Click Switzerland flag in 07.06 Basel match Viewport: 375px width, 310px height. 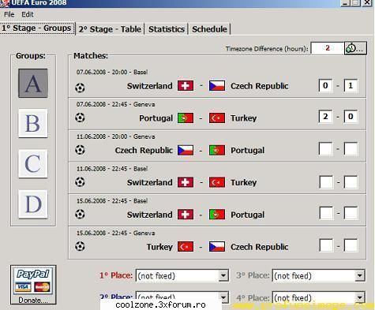point(186,86)
